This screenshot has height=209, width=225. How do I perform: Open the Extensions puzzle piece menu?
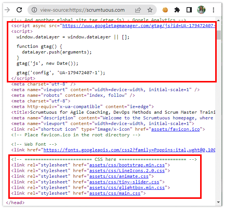(177, 10)
